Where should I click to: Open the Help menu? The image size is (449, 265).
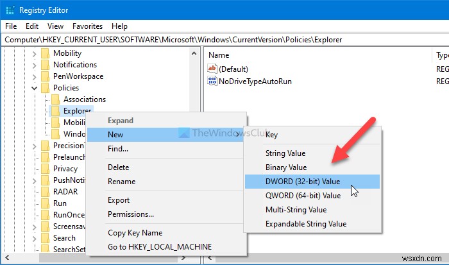point(119,26)
